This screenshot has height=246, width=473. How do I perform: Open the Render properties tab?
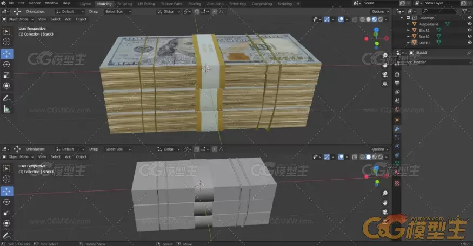[397, 74]
